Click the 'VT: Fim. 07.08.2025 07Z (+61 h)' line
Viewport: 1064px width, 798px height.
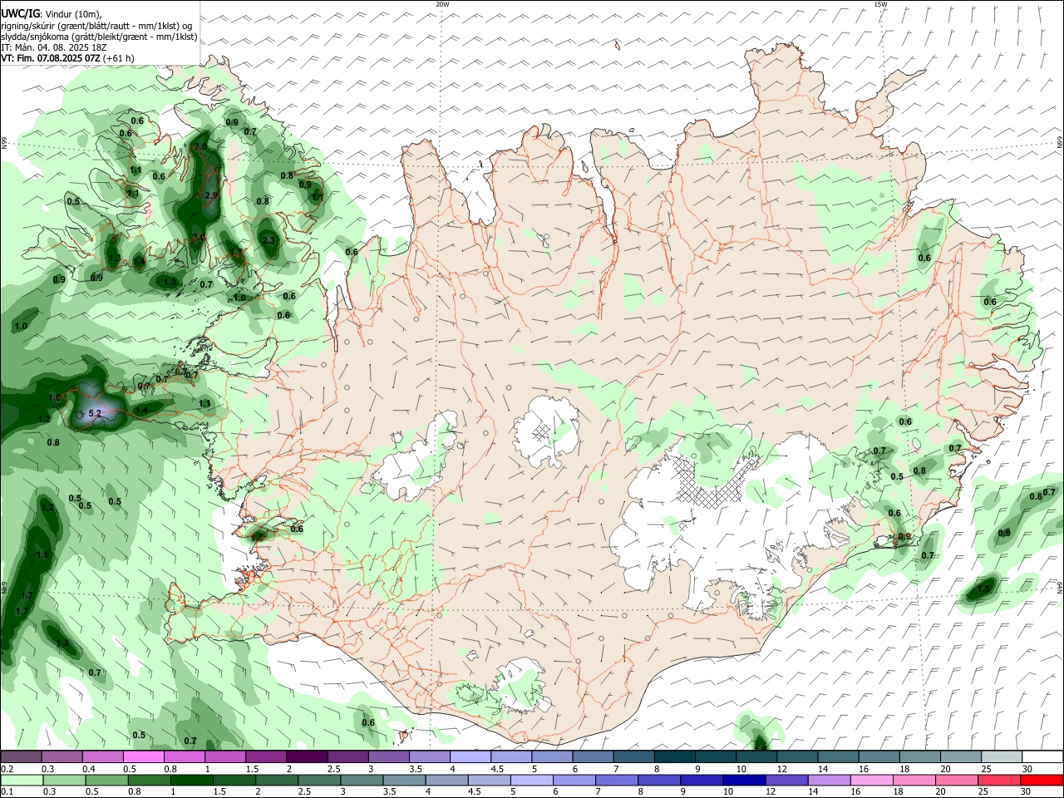[67, 58]
